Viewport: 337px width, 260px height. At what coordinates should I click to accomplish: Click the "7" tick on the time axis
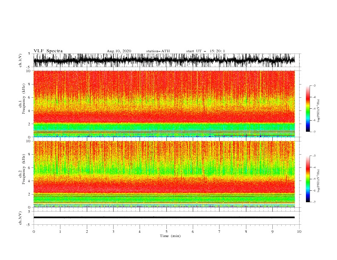[x=220, y=232]
